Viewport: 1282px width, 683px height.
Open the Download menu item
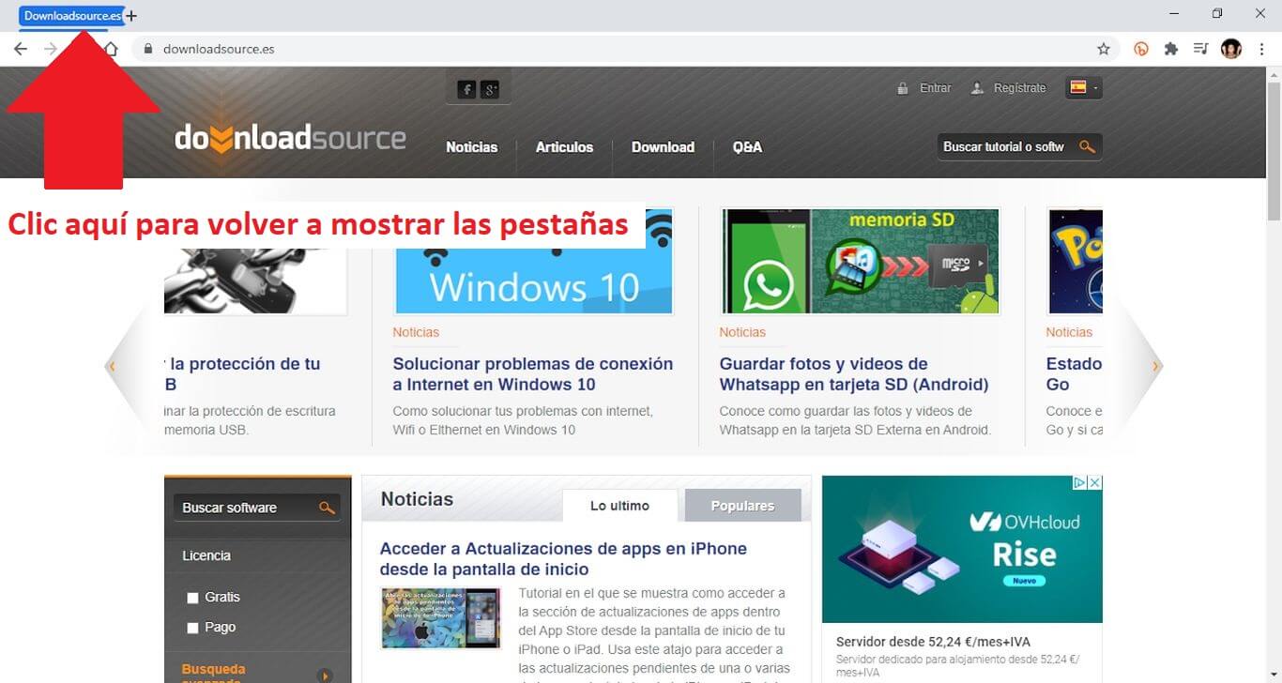coord(663,146)
